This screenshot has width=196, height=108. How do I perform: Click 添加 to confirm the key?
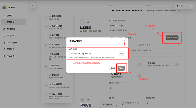121,68
